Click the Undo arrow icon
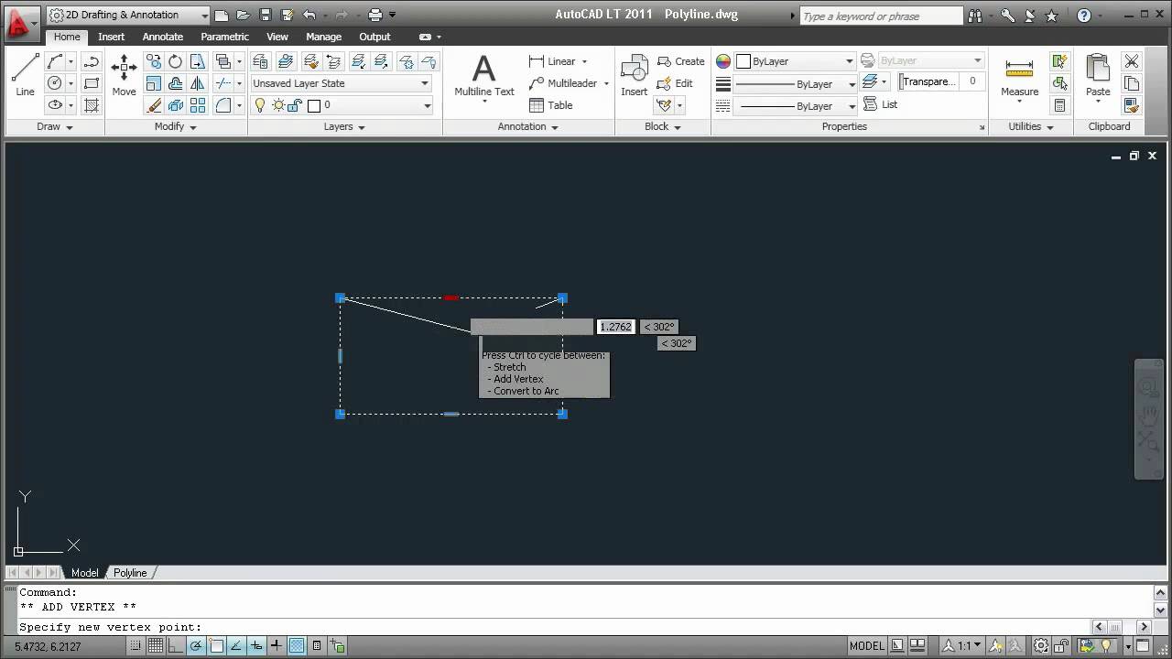 click(309, 15)
